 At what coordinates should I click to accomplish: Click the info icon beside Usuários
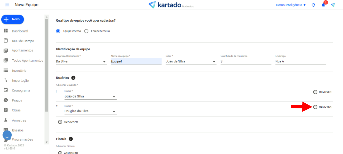click(73, 78)
